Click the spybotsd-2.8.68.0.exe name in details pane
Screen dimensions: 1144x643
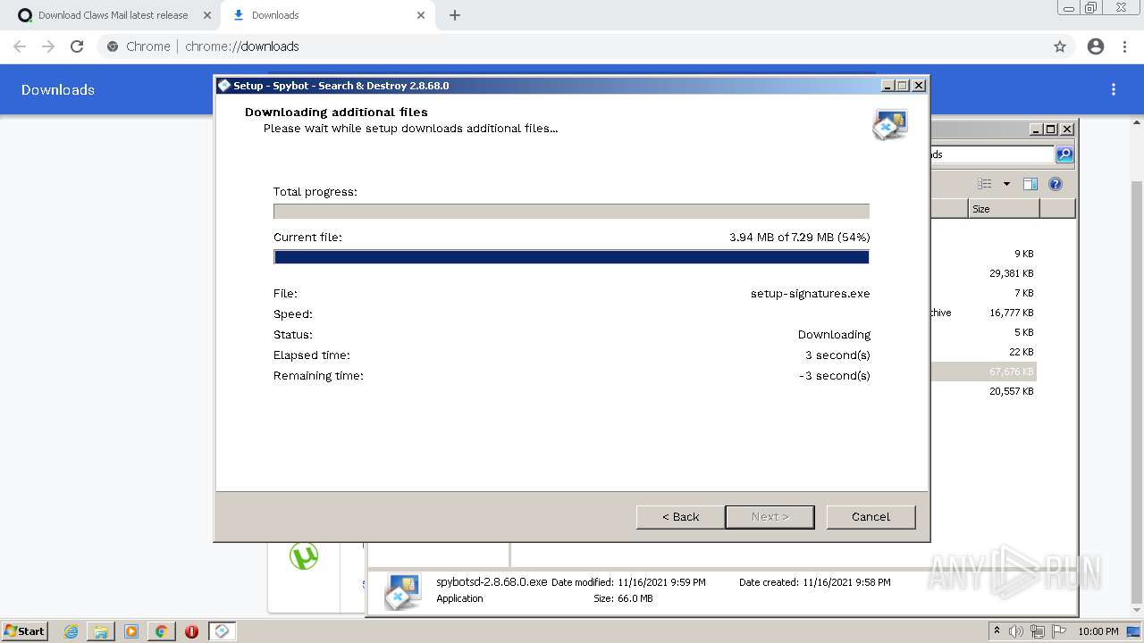[x=492, y=581]
